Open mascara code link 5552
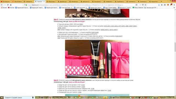176x99 pixels. (81, 24)
